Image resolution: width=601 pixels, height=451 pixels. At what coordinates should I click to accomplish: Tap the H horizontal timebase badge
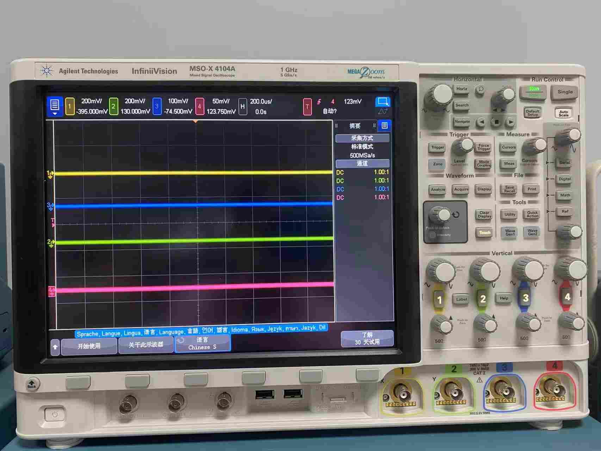click(242, 106)
